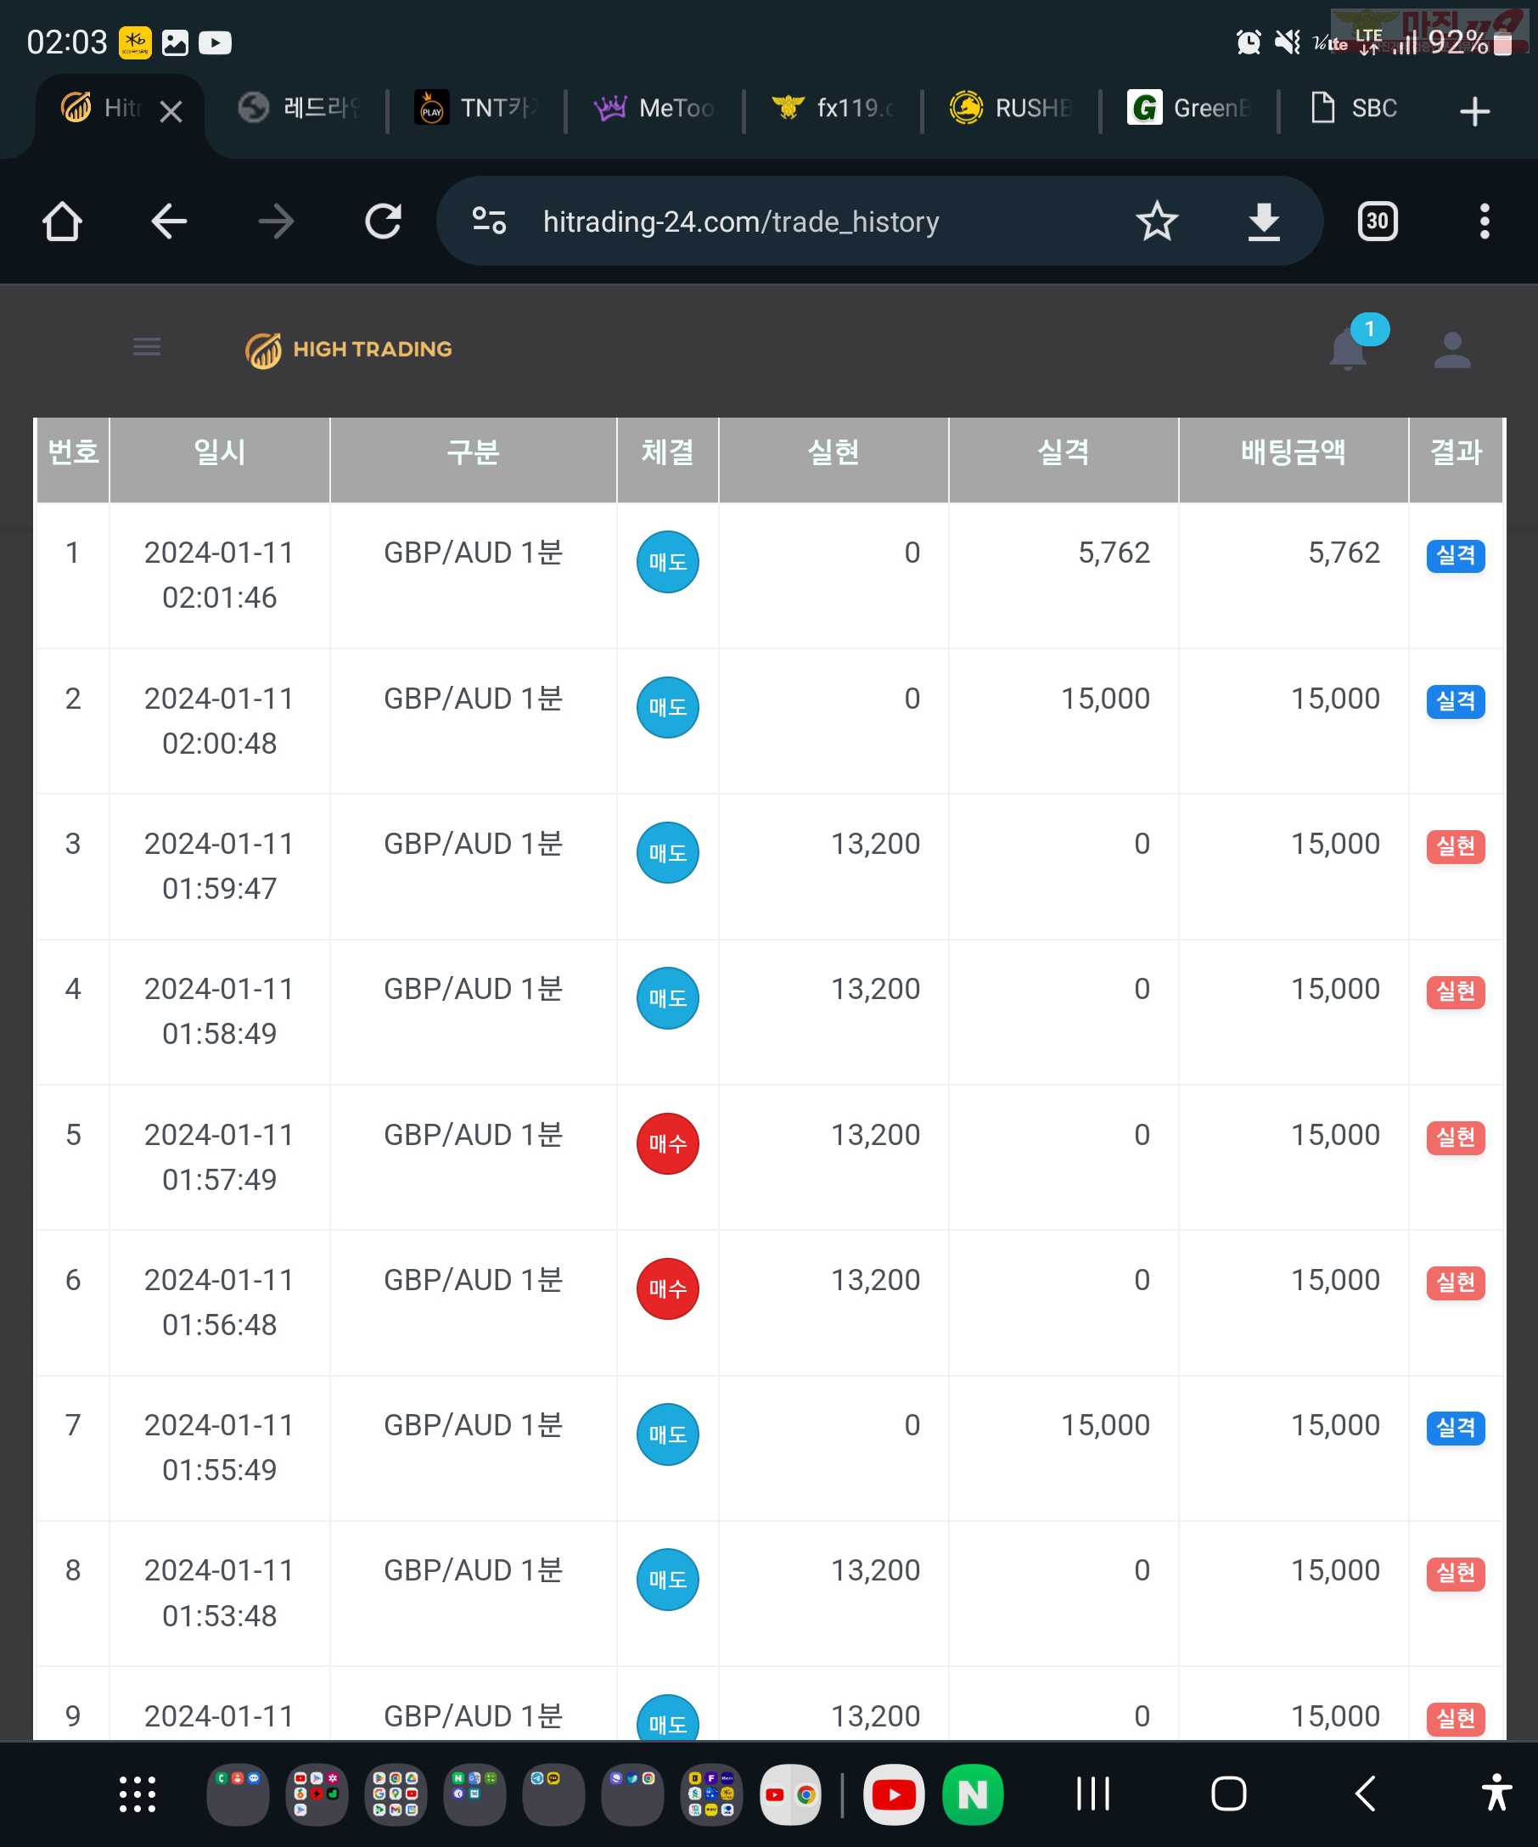Open user profile icon
This screenshot has width=1538, height=1847.
point(1451,350)
